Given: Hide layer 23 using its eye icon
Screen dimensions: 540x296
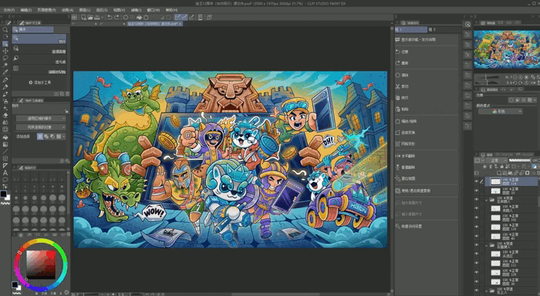Looking at the screenshot, I should pyautogui.click(x=477, y=190).
